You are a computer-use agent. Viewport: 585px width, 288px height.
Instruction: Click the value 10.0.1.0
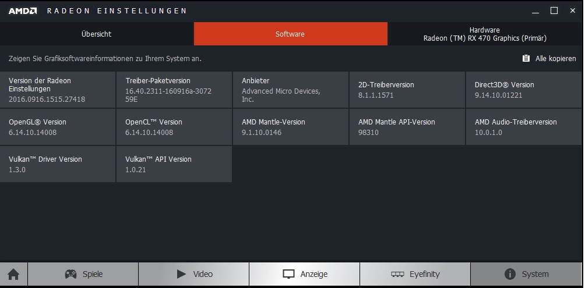click(x=488, y=133)
